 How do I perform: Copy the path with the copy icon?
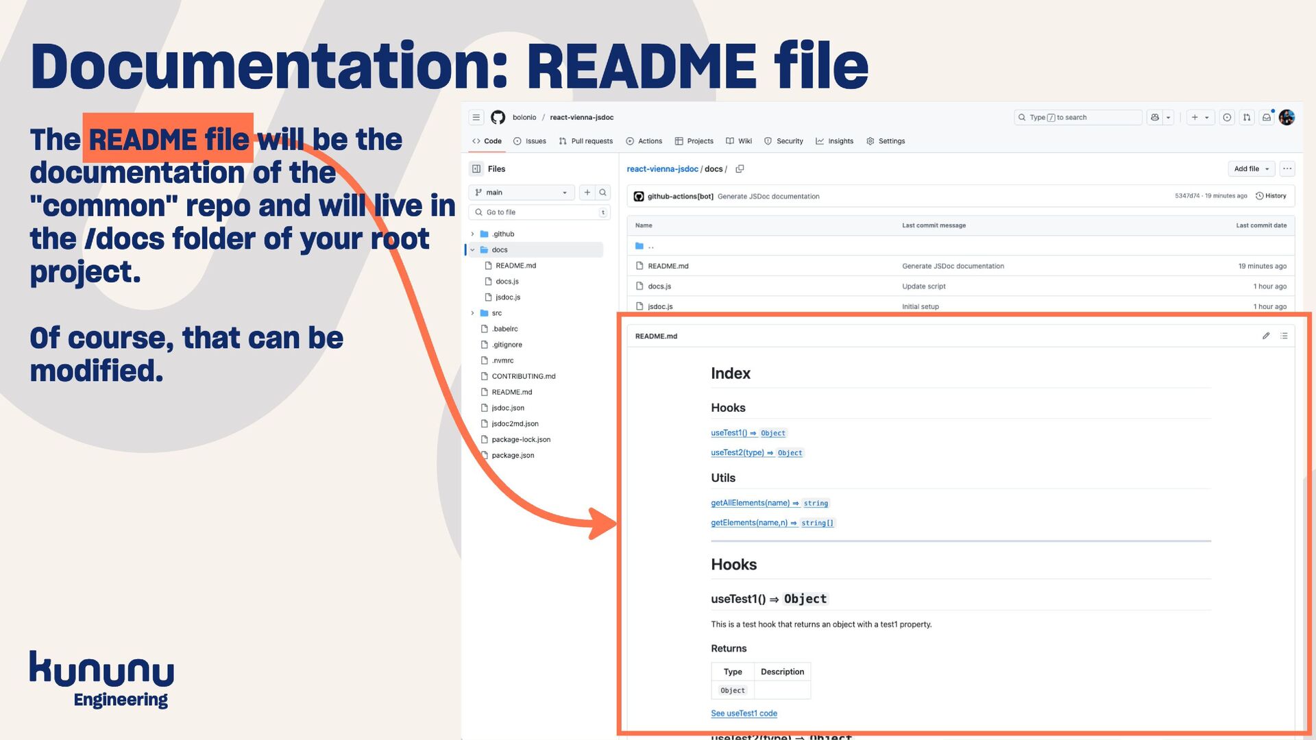pyautogui.click(x=740, y=169)
